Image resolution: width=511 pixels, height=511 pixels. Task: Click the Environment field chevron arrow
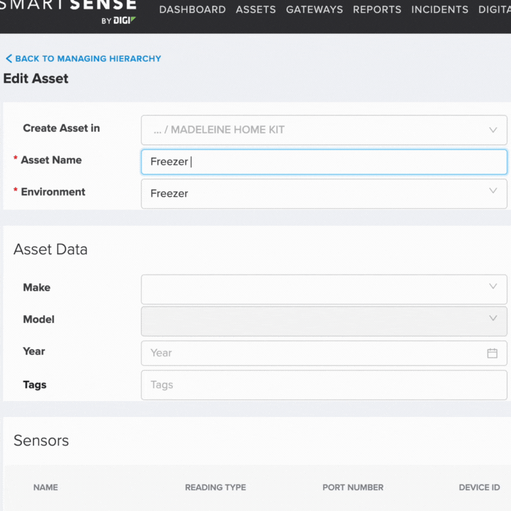pos(493,190)
